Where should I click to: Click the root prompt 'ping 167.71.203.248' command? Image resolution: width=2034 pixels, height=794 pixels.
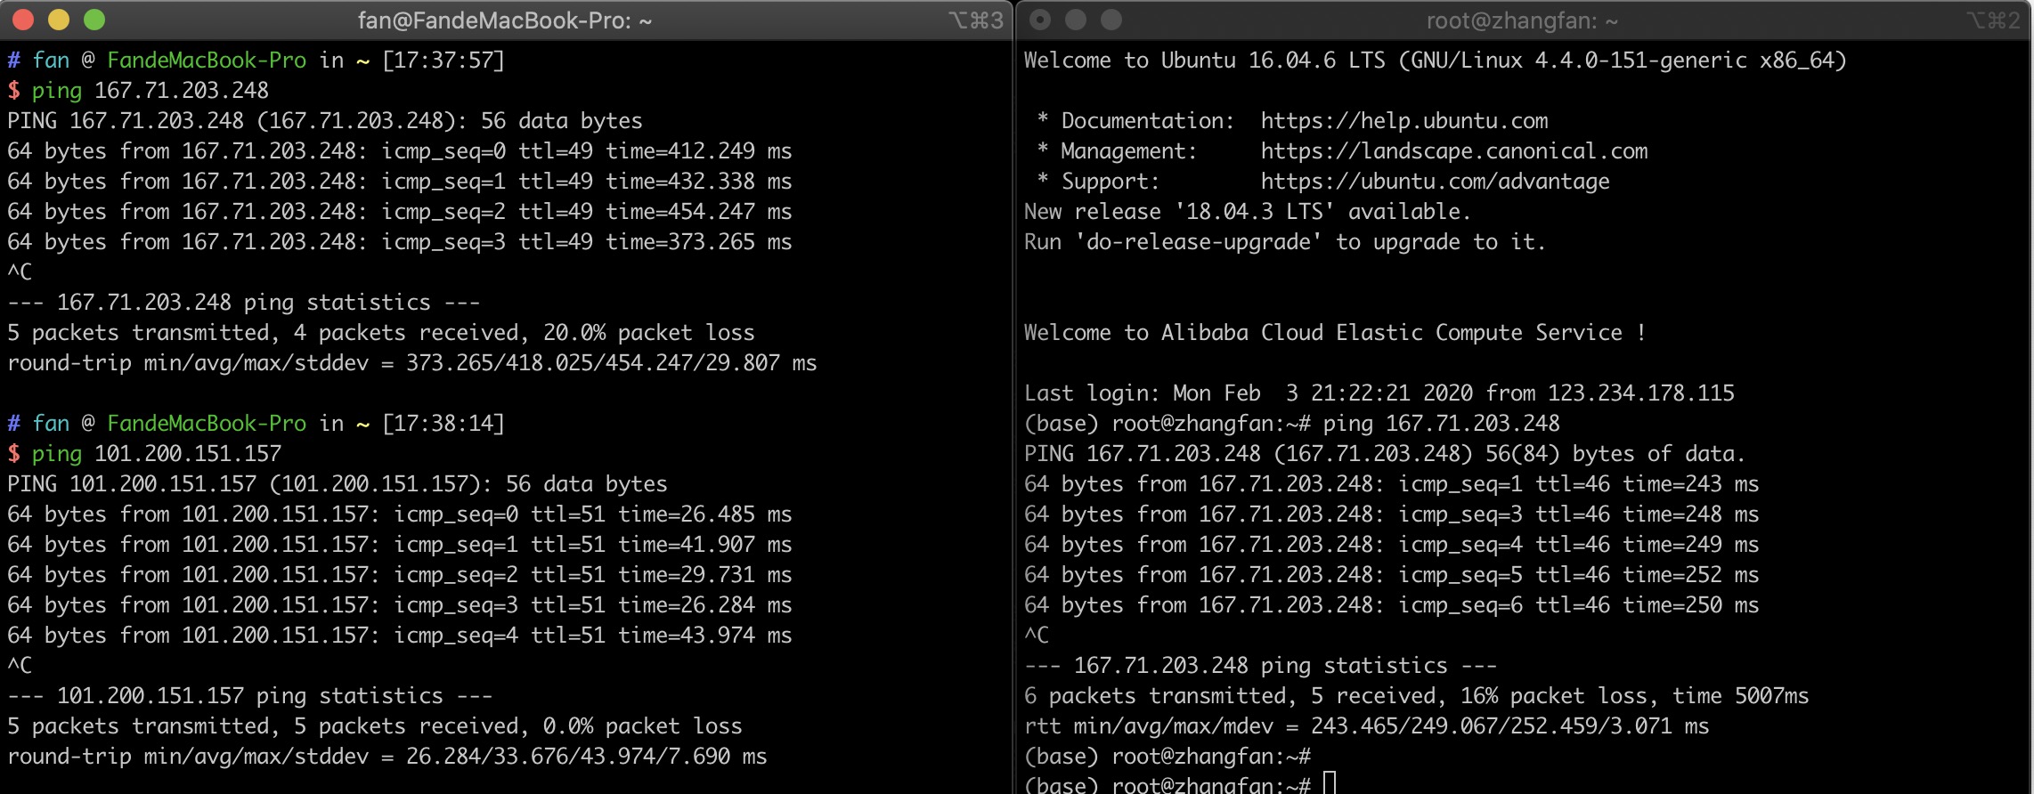pos(1442,423)
